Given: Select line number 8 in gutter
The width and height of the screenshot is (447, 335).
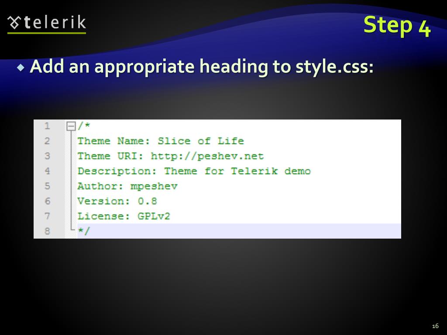Looking at the screenshot, I should point(47,231).
